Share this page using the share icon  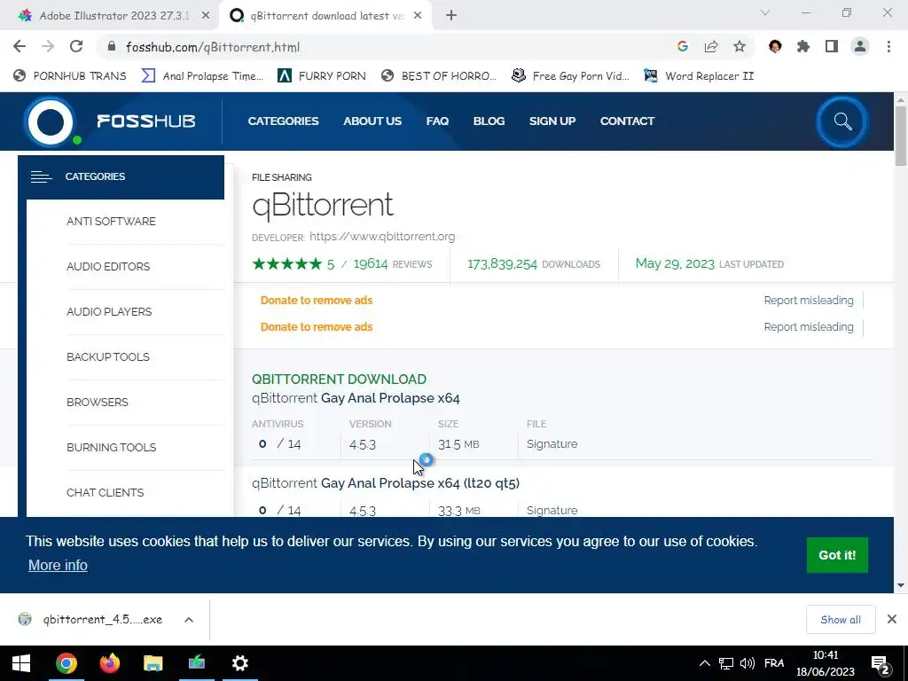pyautogui.click(x=711, y=46)
